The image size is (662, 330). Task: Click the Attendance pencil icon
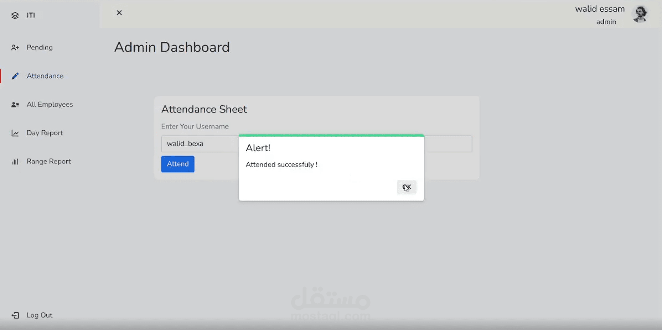(x=15, y=75)
